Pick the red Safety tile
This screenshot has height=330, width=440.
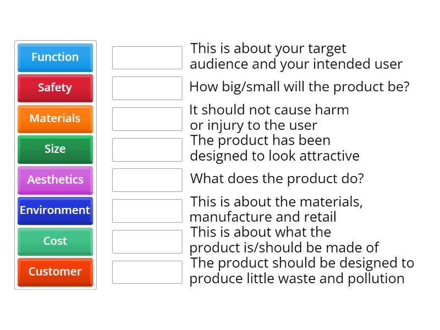point(55,88)
